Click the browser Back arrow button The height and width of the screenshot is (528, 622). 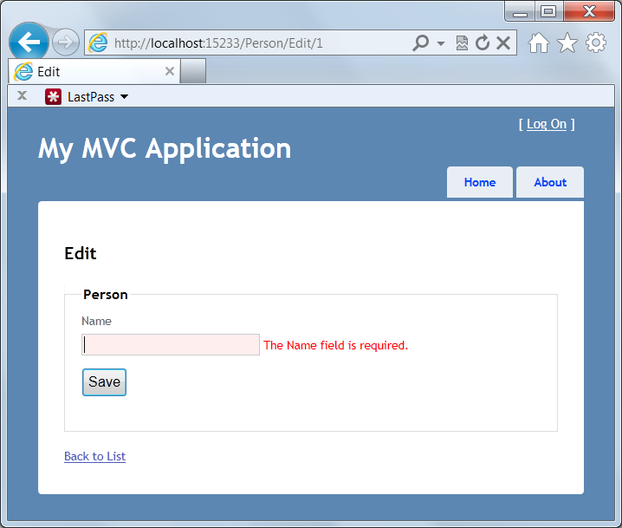coord(29,42)
